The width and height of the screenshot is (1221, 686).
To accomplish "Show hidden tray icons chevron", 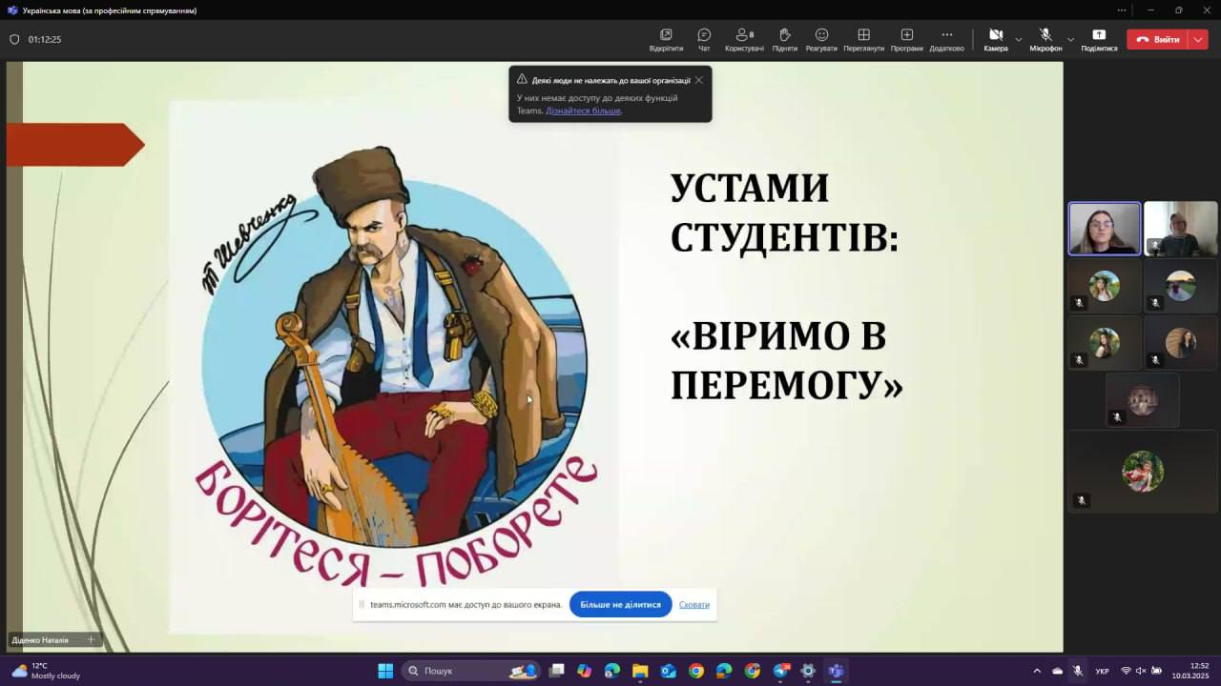I will (1037, 671).
